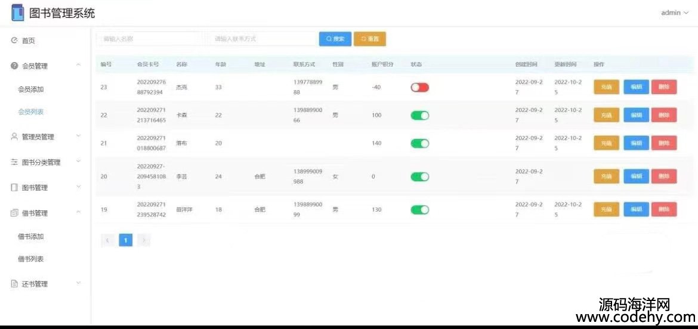Image resolution: width=698 pixels, height=329 pixels.
Task: Enable the status switch for member 杰克
Action: 419,88
